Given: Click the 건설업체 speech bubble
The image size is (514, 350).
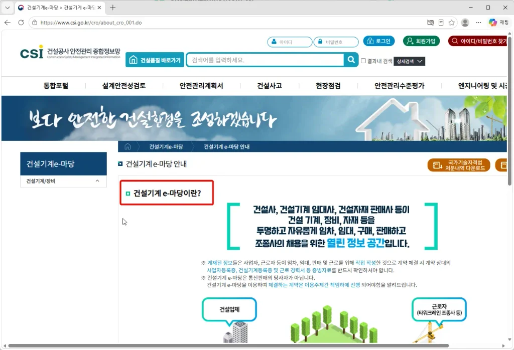Looking at the screenshot, I should point(229,309).
